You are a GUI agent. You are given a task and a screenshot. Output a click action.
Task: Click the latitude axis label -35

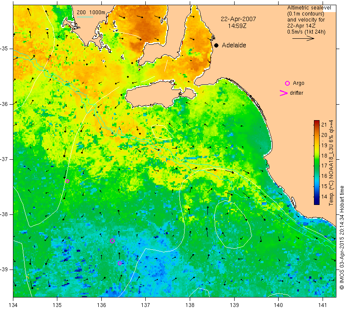[4, 49]
